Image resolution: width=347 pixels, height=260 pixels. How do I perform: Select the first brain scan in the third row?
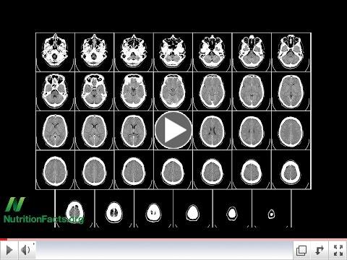[55, 131]
